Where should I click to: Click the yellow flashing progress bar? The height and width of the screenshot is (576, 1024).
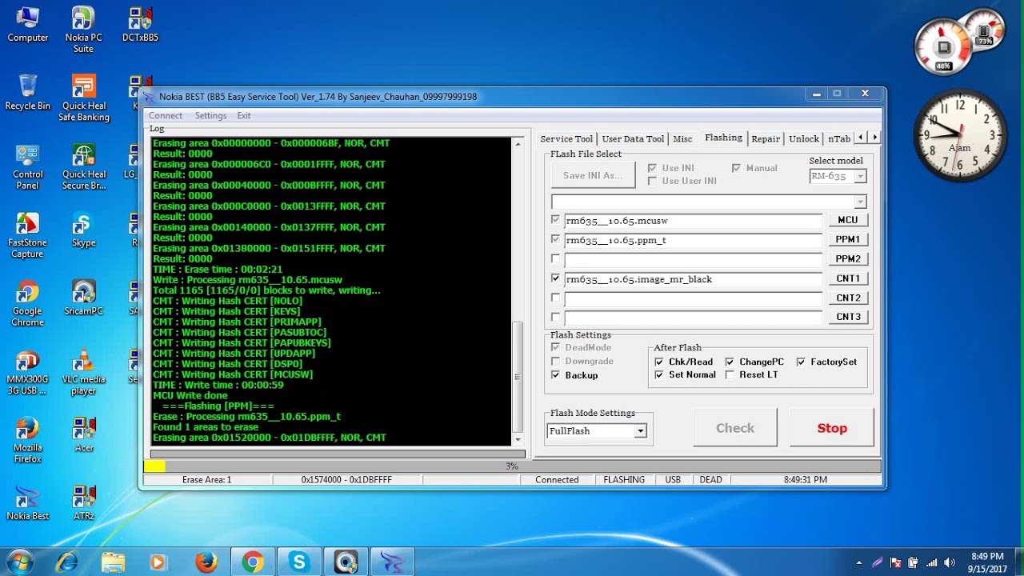pos(512,466)
